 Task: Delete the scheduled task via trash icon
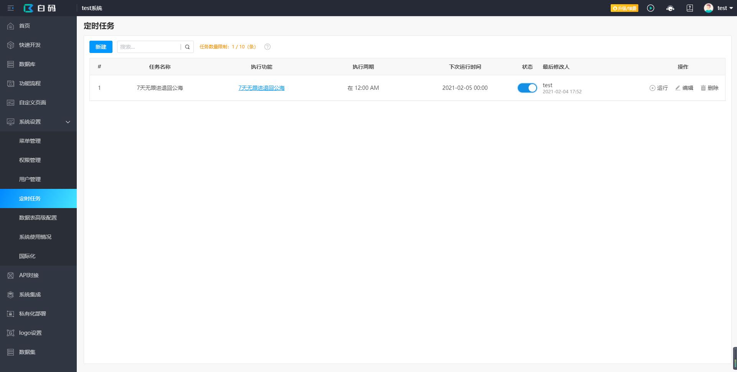(710, 88)
